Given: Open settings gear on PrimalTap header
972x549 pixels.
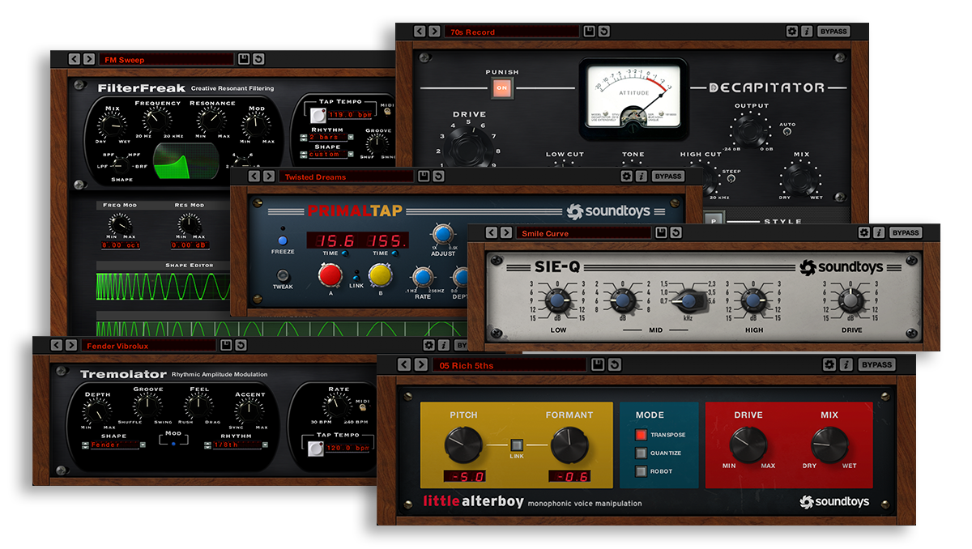Looking at the screenshot, I should click(626, 177).
